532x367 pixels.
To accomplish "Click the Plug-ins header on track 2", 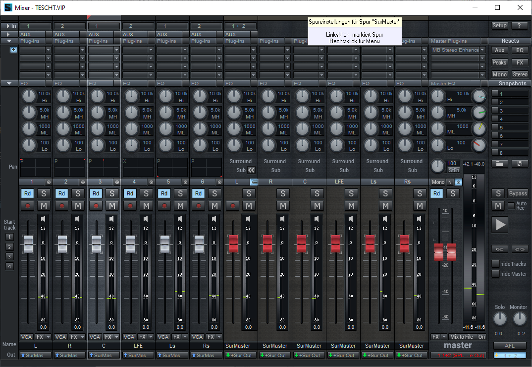I will point(63,41).
